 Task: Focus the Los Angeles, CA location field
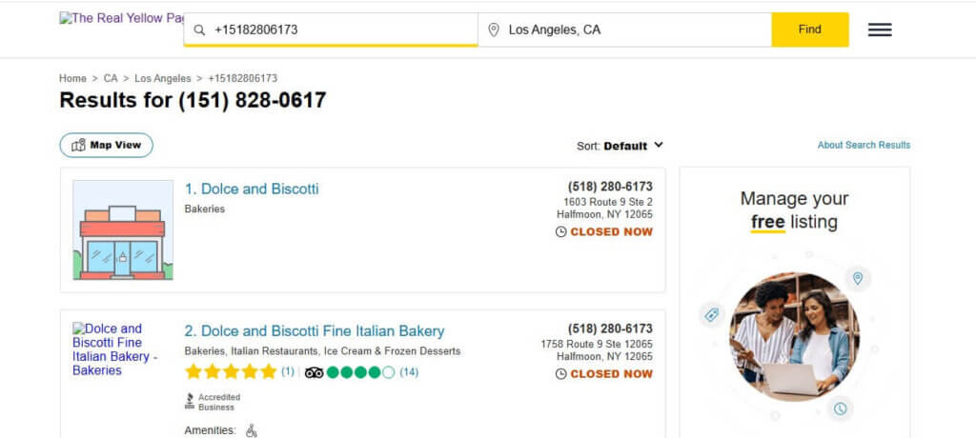pos(625,30)
